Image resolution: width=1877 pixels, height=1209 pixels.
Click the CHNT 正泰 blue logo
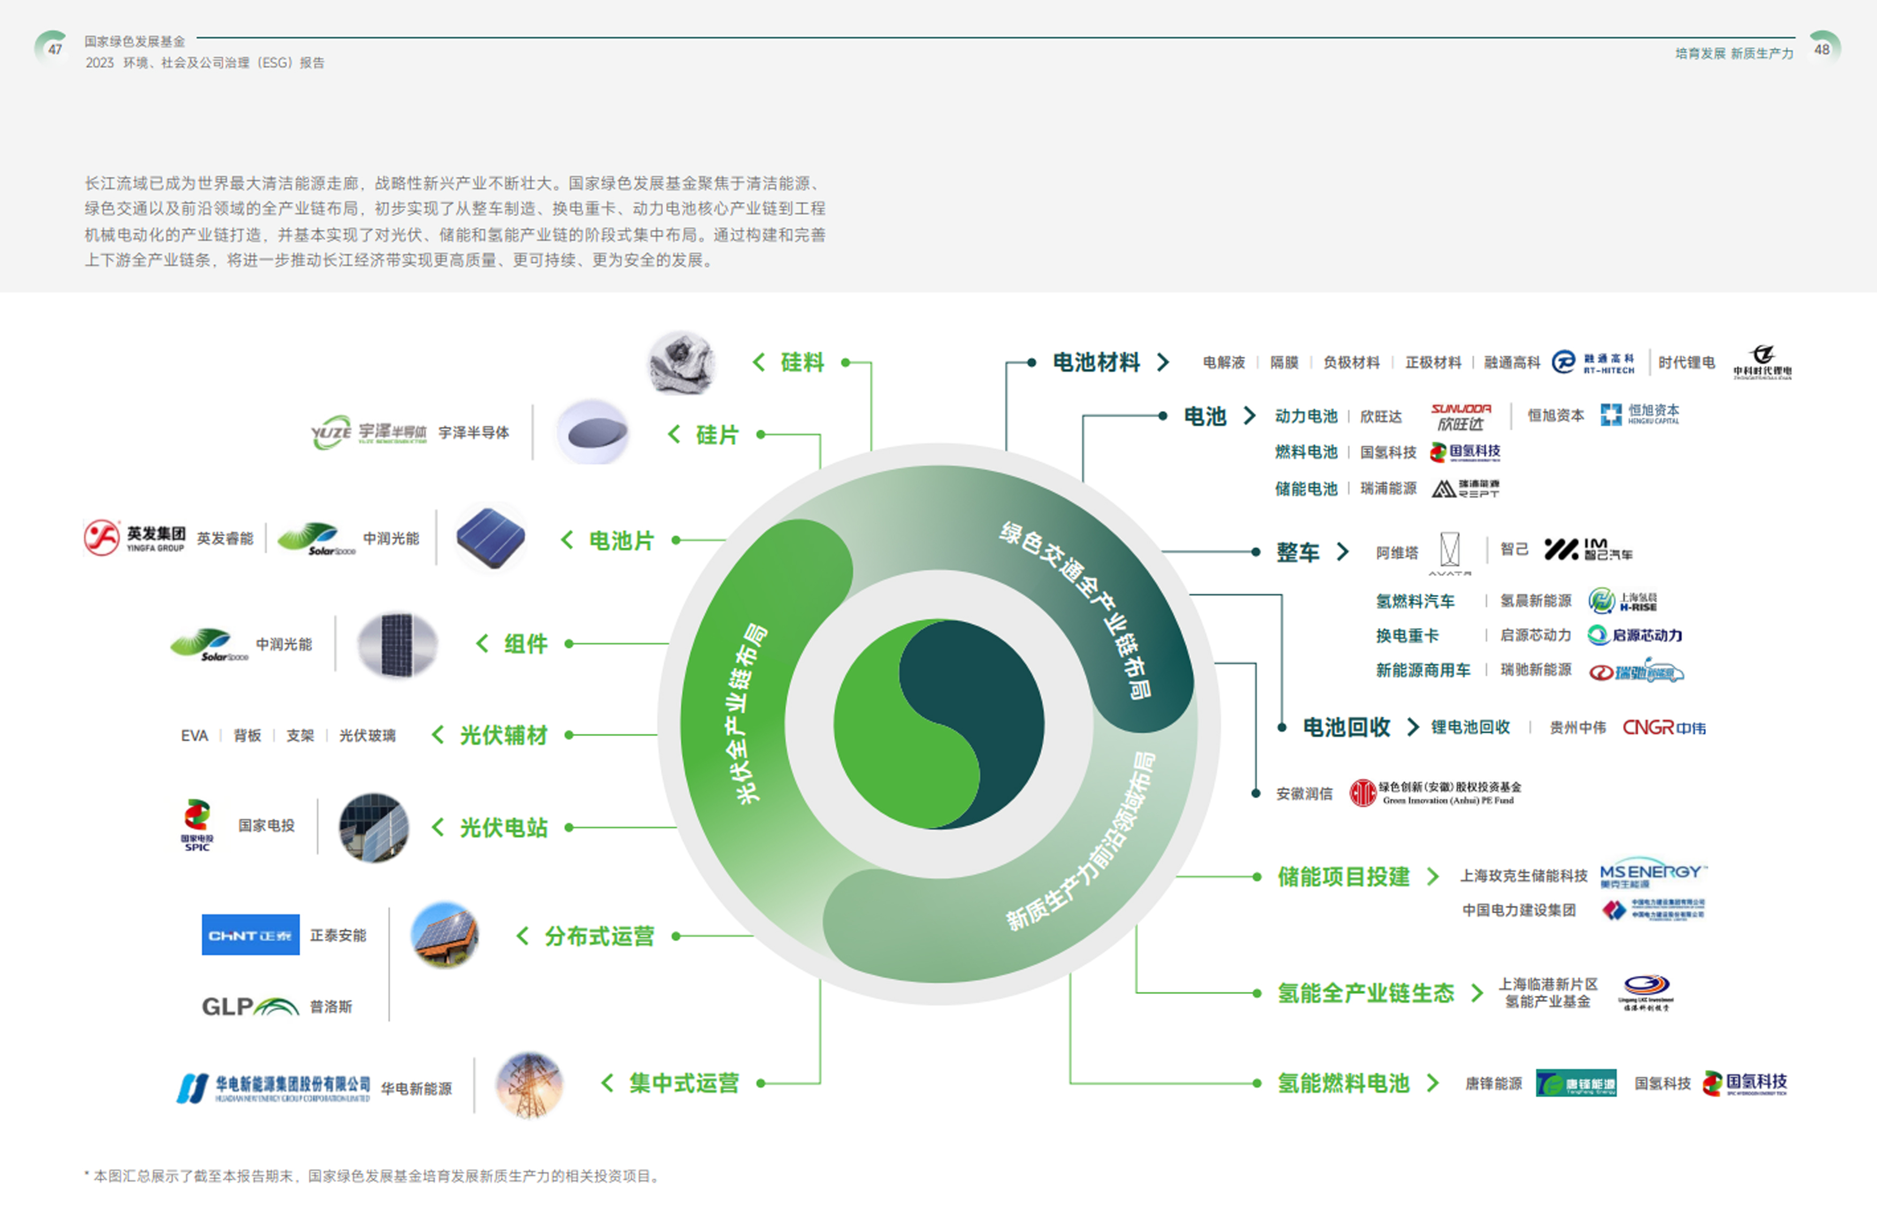250,935
